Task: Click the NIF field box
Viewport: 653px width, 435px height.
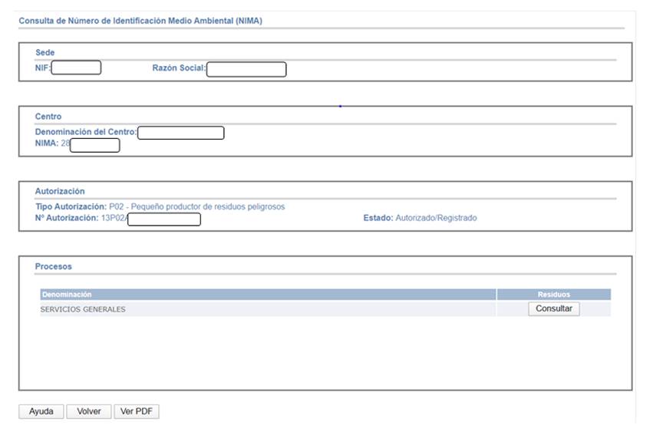Action: pyautogui.click(x=76, y=68)
